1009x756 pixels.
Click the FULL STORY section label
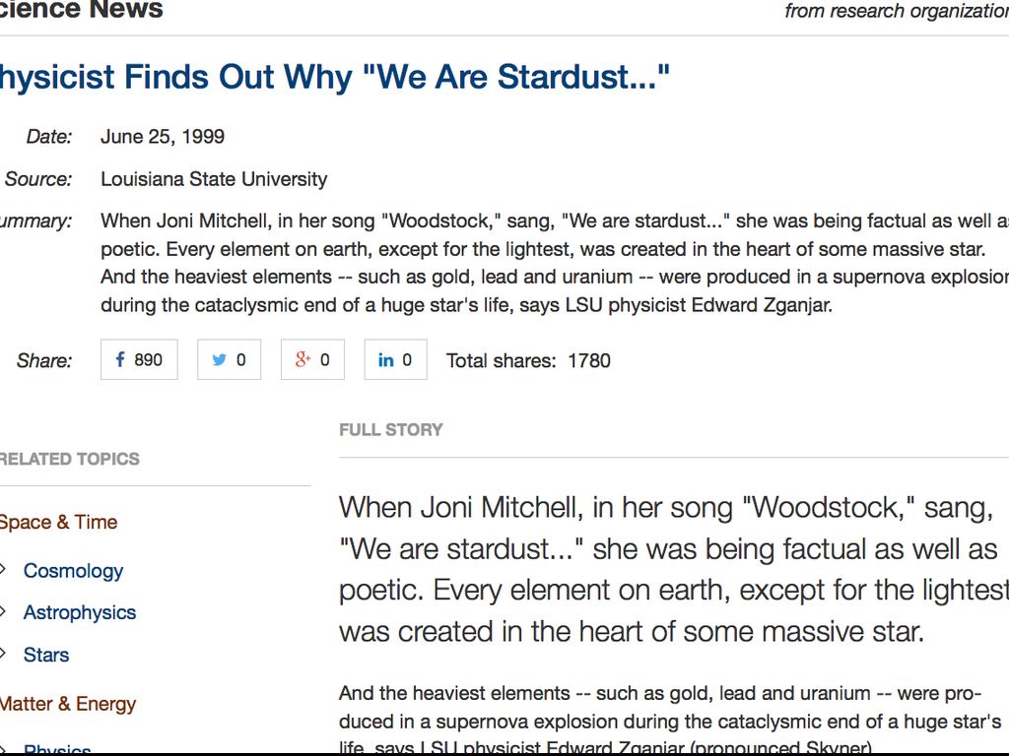pyautogui.click(x=391, y=429)
